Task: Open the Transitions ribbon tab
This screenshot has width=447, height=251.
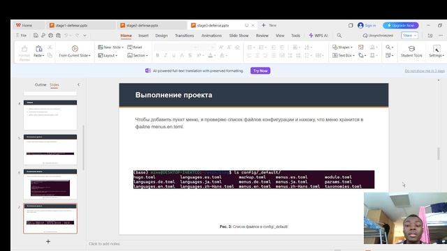Action: (184, 36)
